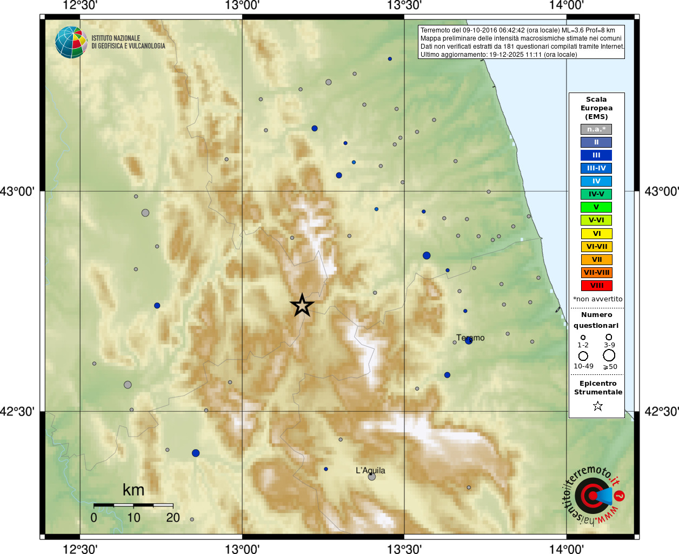679x554 pixels.
Task: Click 'Istituto Nazionale di Geofisica' text
Action: click(128, 42)
